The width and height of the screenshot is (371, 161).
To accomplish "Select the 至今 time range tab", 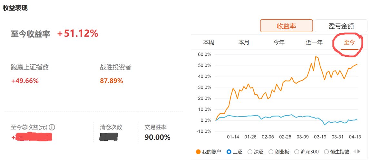I will tap(349, 42).
